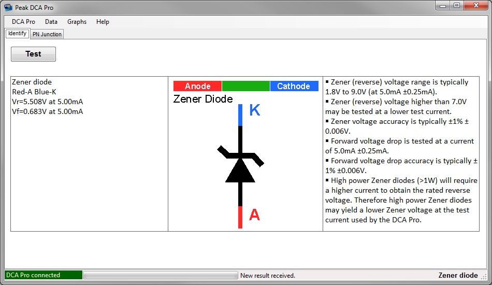Click the status bar progress bar
This screenshot has height=285, width=492.
click(x=161, y=275)
